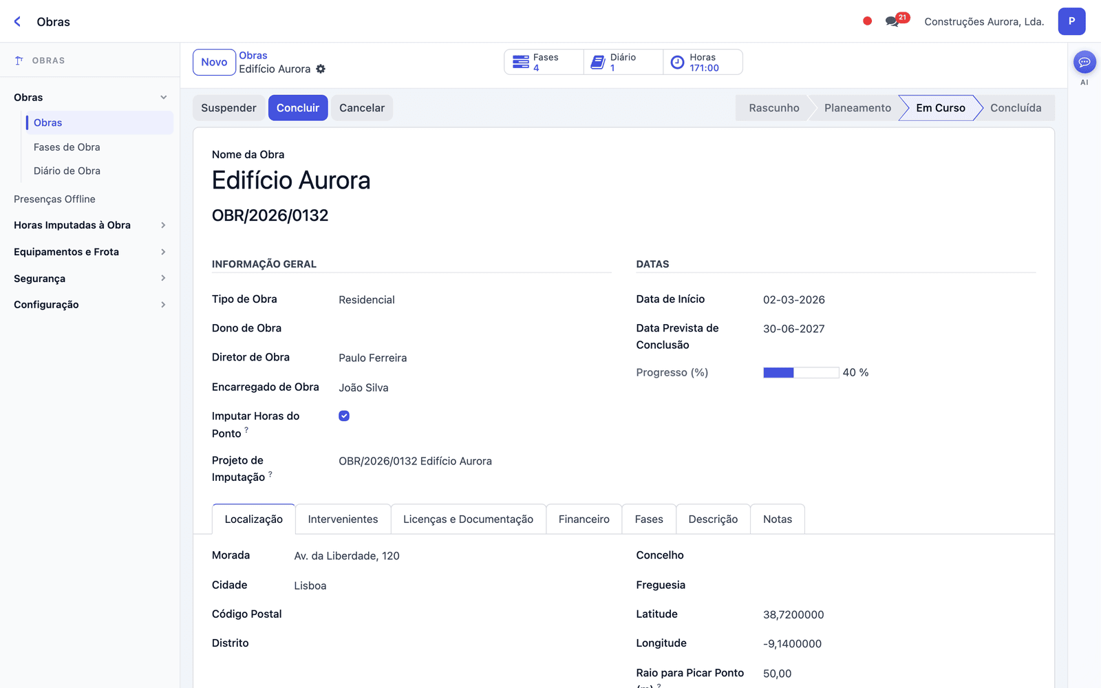Select Obras item in sidebar submenu

pos(100,122)
